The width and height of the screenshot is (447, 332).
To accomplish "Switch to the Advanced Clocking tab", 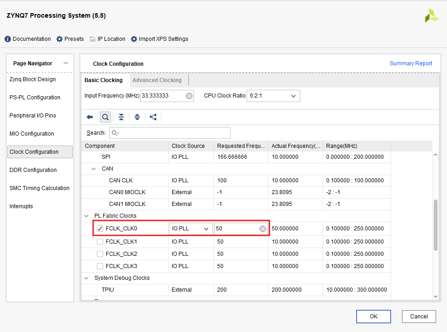I will [x=157, y=80].
